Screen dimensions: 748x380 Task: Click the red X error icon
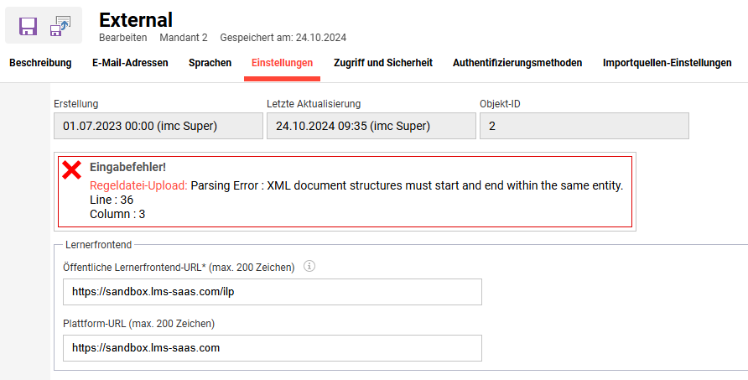[x=72, y=170]
